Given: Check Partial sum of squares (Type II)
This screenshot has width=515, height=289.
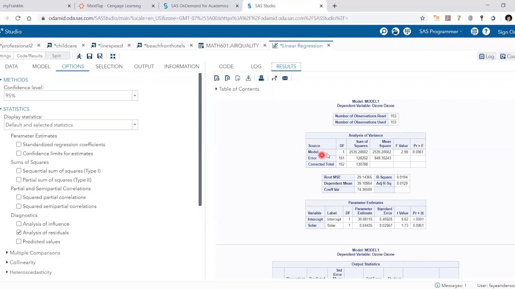Looking at the screenshot, I should pyautogui.click(x=19, y=180).
